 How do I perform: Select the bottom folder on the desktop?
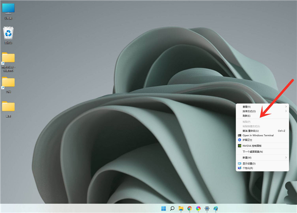[8, 107]
